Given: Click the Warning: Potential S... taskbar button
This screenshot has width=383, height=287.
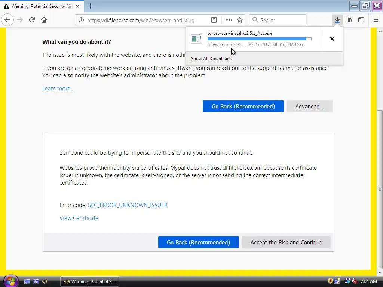Looking at the screenshot, I should [x=90, y=282].
